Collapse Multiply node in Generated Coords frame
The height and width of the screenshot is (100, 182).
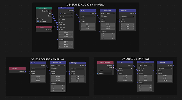(121, 10)
